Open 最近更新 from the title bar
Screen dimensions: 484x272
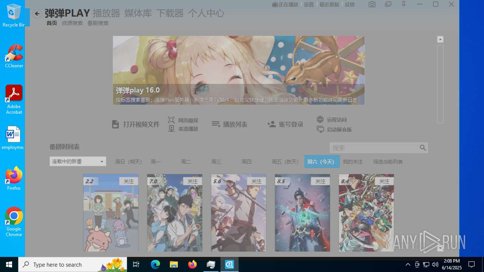pos(329,5)
